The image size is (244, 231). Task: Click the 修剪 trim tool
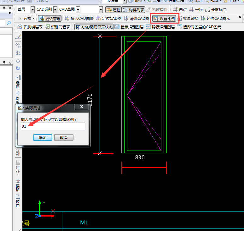[x=18, y=97]
